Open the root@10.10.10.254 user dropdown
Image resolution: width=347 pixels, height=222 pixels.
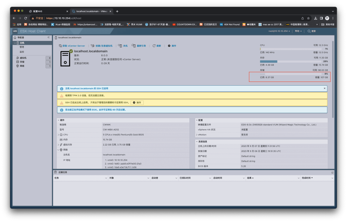click(x=279, y=31)
